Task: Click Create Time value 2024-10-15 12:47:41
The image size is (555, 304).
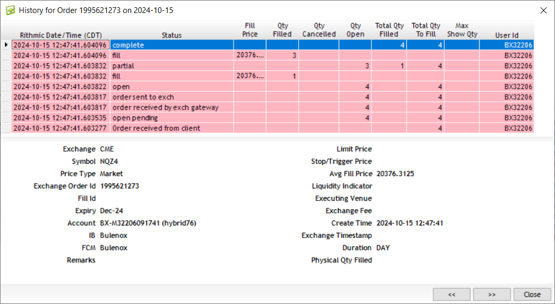Action: (x=410, y=223)
